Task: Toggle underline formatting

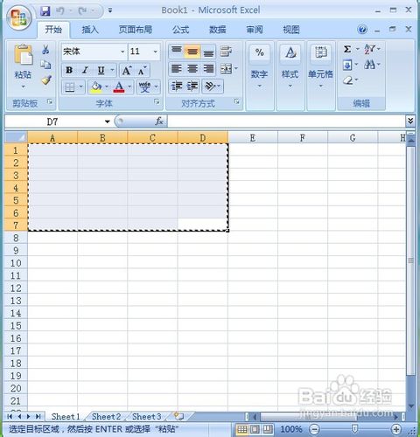Action: pyautogui.click(x=101, y=70)
